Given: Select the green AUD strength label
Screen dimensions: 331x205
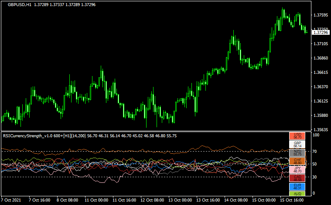Looking at the screenshot, I should pyautogui.click(x=297, y=193).
